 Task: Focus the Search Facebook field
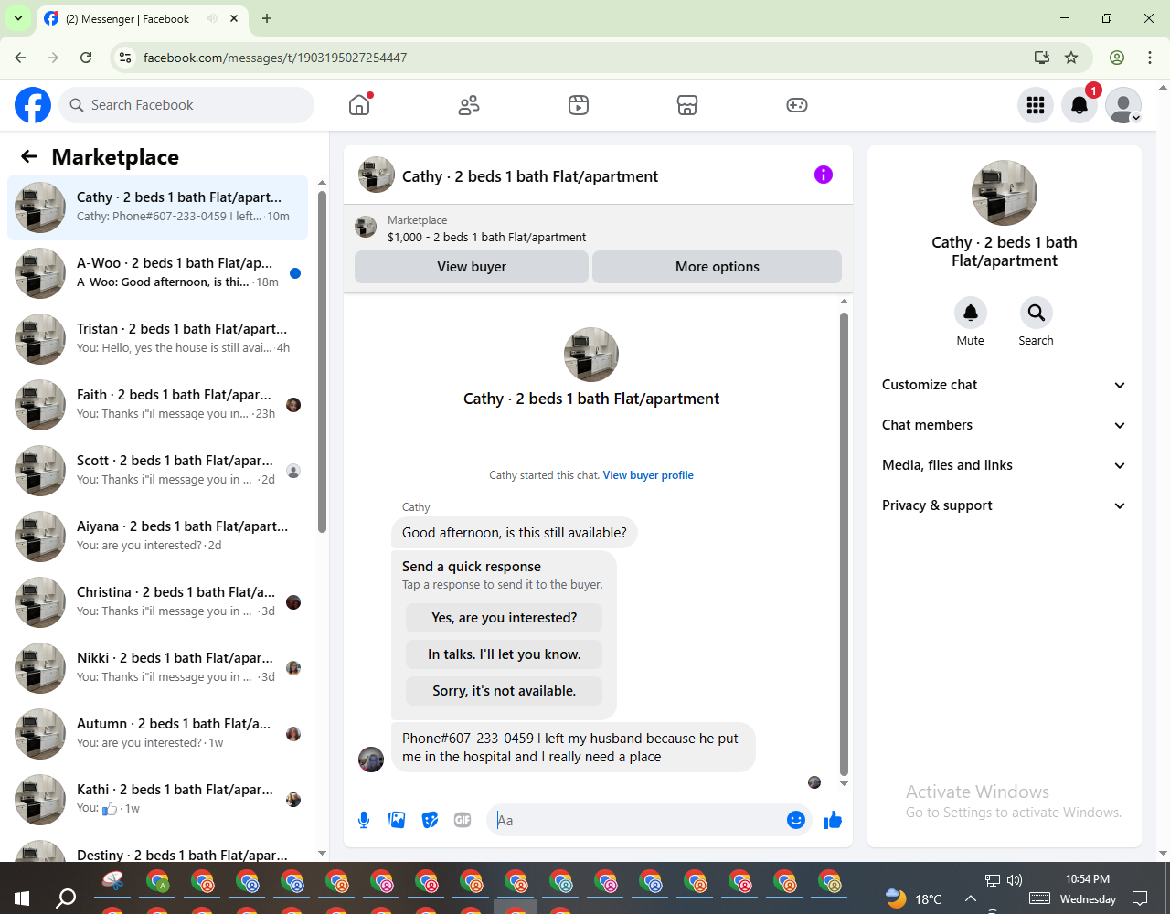coord(186,105)
